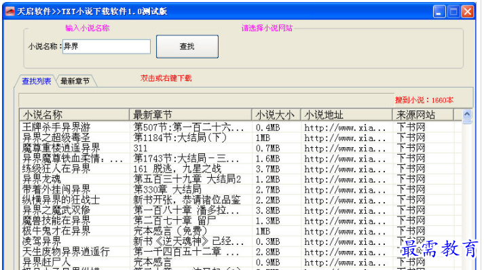The height and width of the screenshot is (270, 484).
Task: Switch to the 最新章节 tab
Action: [x=75, y=81]
